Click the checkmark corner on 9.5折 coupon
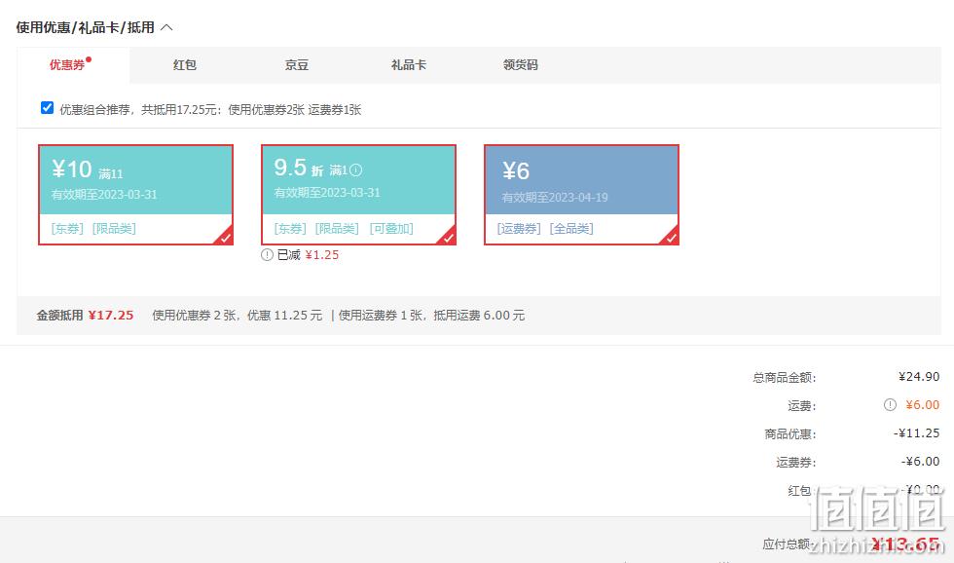 pyautogui.click(x=447, y=237)
